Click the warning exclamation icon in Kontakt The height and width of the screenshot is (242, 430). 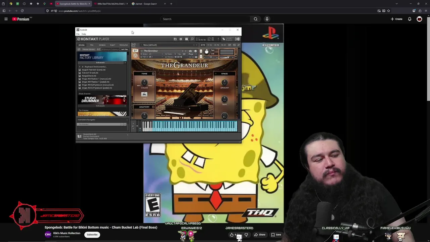[x=218, y=39]
